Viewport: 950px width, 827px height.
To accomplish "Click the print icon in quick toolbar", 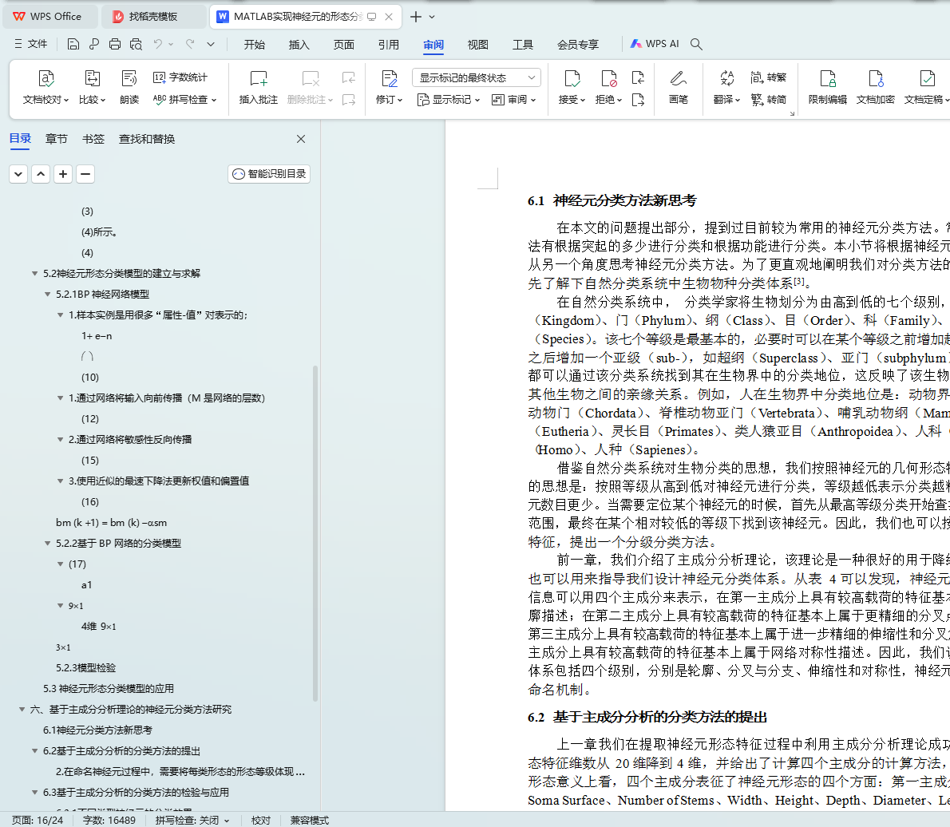I will (114, 44).
